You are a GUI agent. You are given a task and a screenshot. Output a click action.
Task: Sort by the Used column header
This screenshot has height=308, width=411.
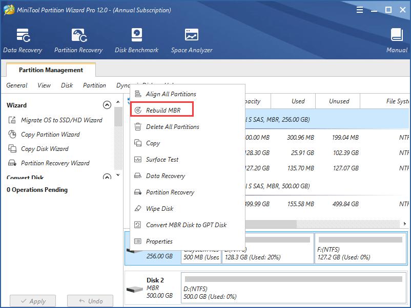coord(293,101)
